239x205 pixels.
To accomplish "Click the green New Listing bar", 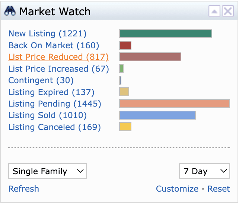I will coord(165,33).
